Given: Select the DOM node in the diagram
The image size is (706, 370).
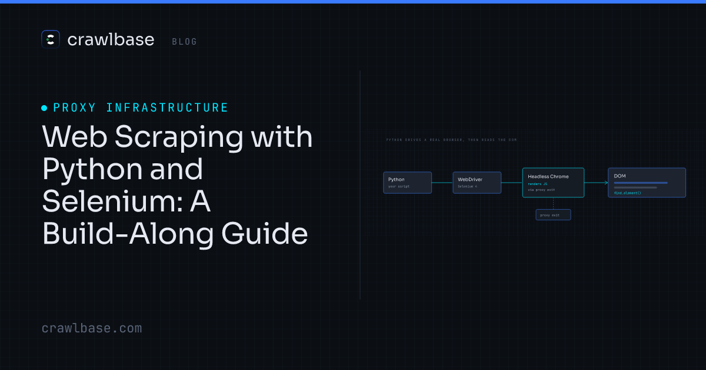Looking at the screenshot, I should [x=647, y=183].
